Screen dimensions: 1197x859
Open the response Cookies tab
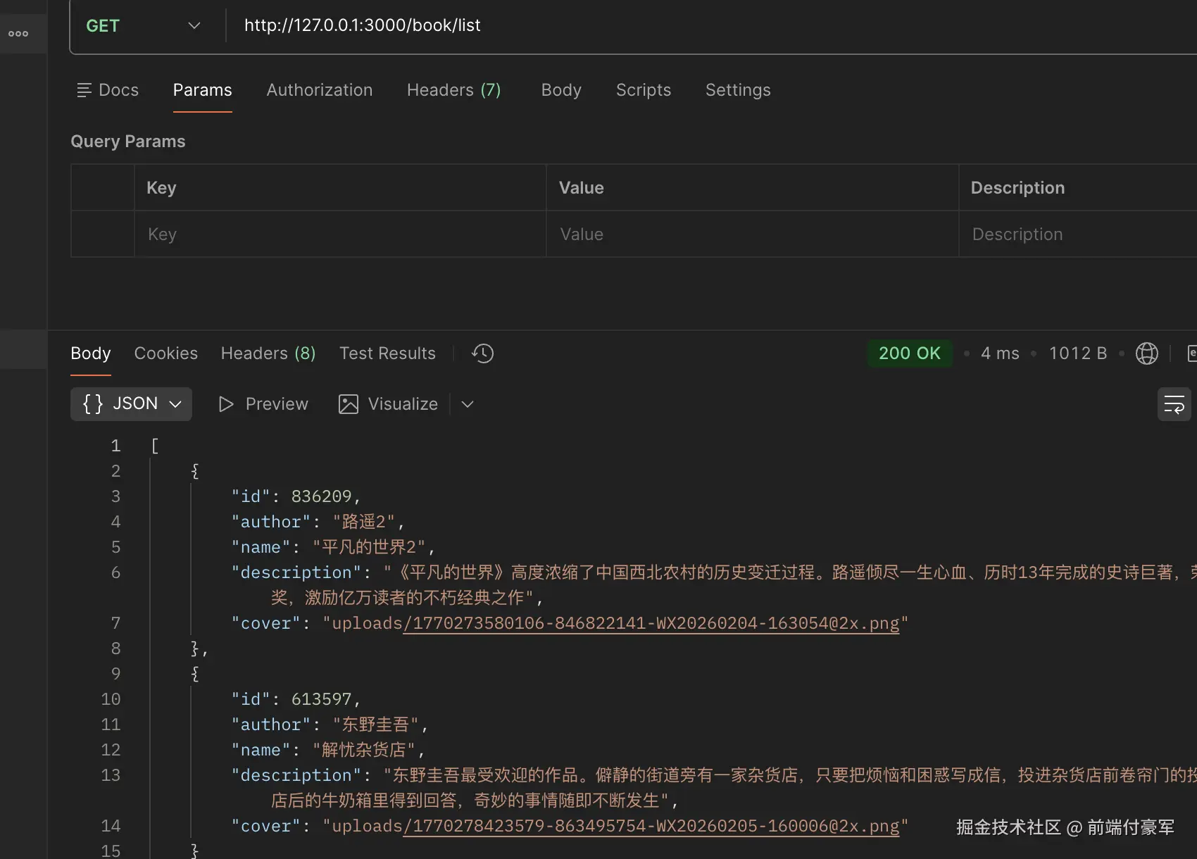(166, 353)
